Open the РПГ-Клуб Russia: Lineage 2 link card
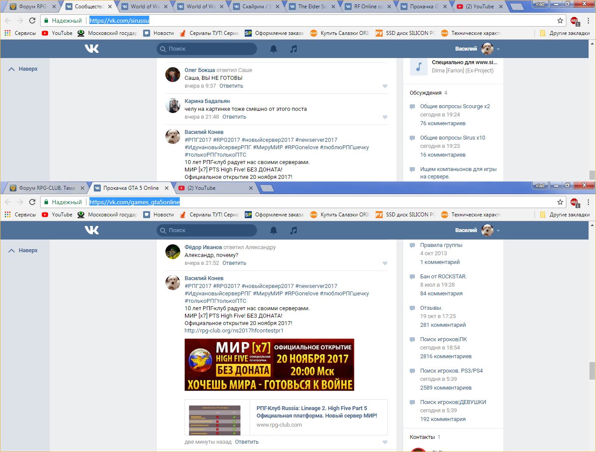 [x=286, y=418]
